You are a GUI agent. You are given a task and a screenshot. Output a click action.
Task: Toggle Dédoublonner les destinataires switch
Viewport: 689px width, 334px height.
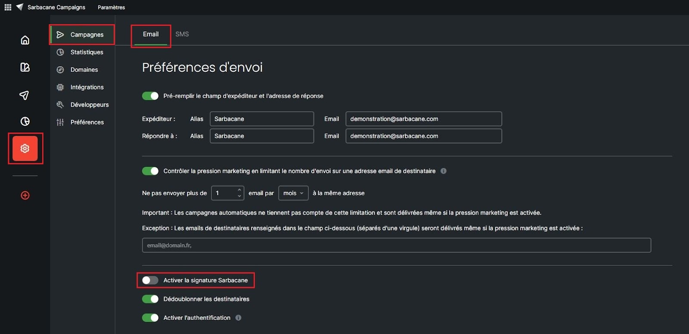click(150, 299)
